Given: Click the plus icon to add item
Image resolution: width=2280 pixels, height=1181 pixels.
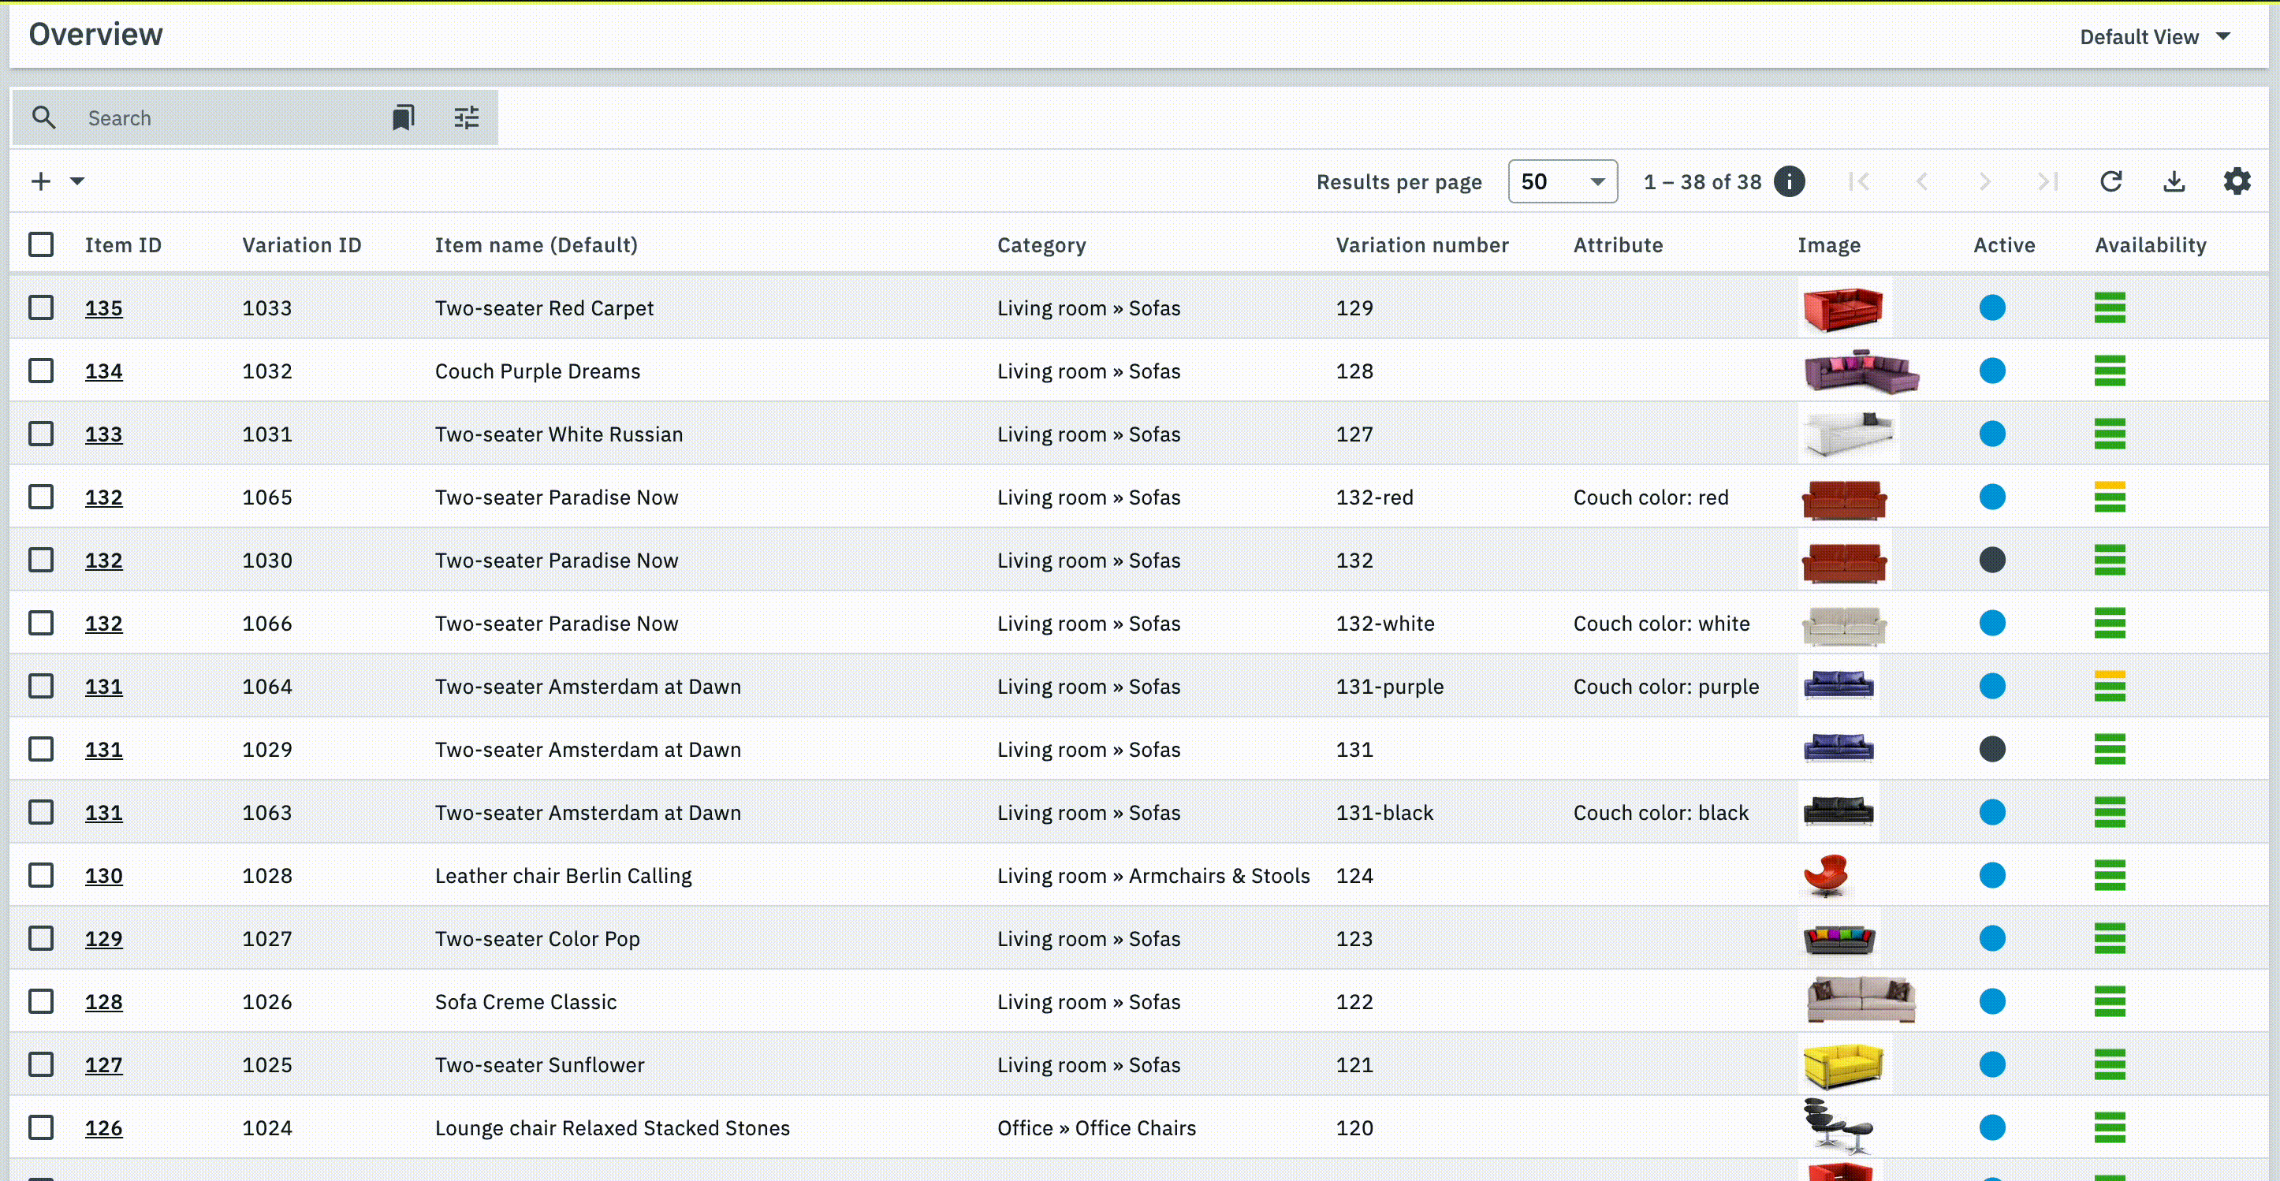Looking at the screenshot, I should [41, 181].
